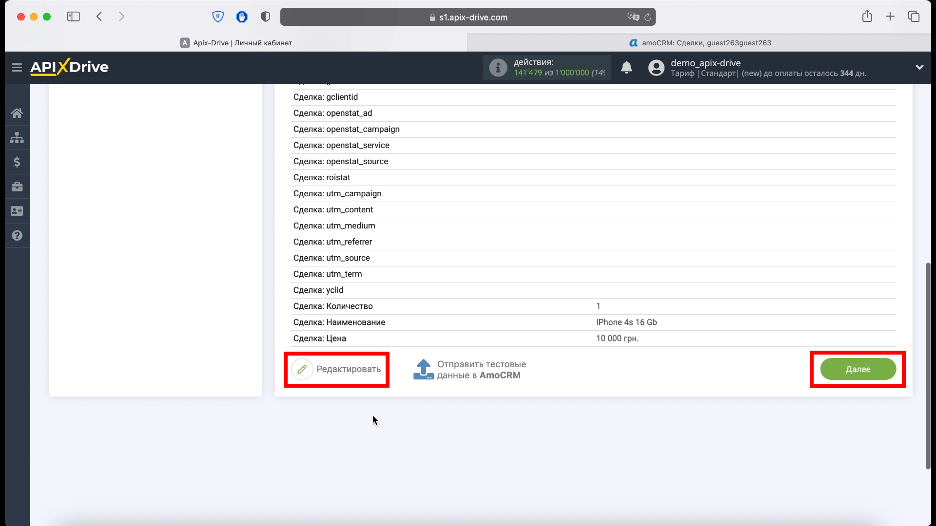Click the label Сделка: Наименование

point(339,322)
